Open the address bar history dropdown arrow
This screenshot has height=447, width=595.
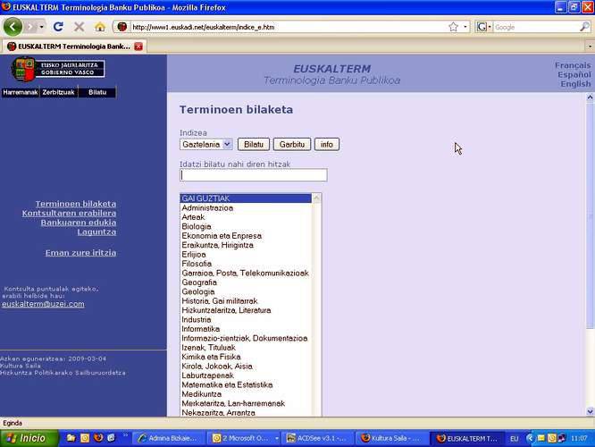(465, 27)
